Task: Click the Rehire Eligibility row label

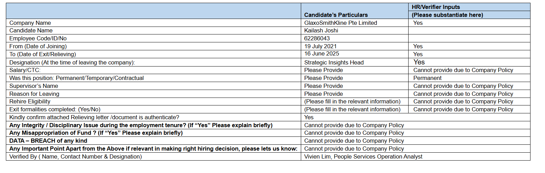Action: tap(30, 101)
